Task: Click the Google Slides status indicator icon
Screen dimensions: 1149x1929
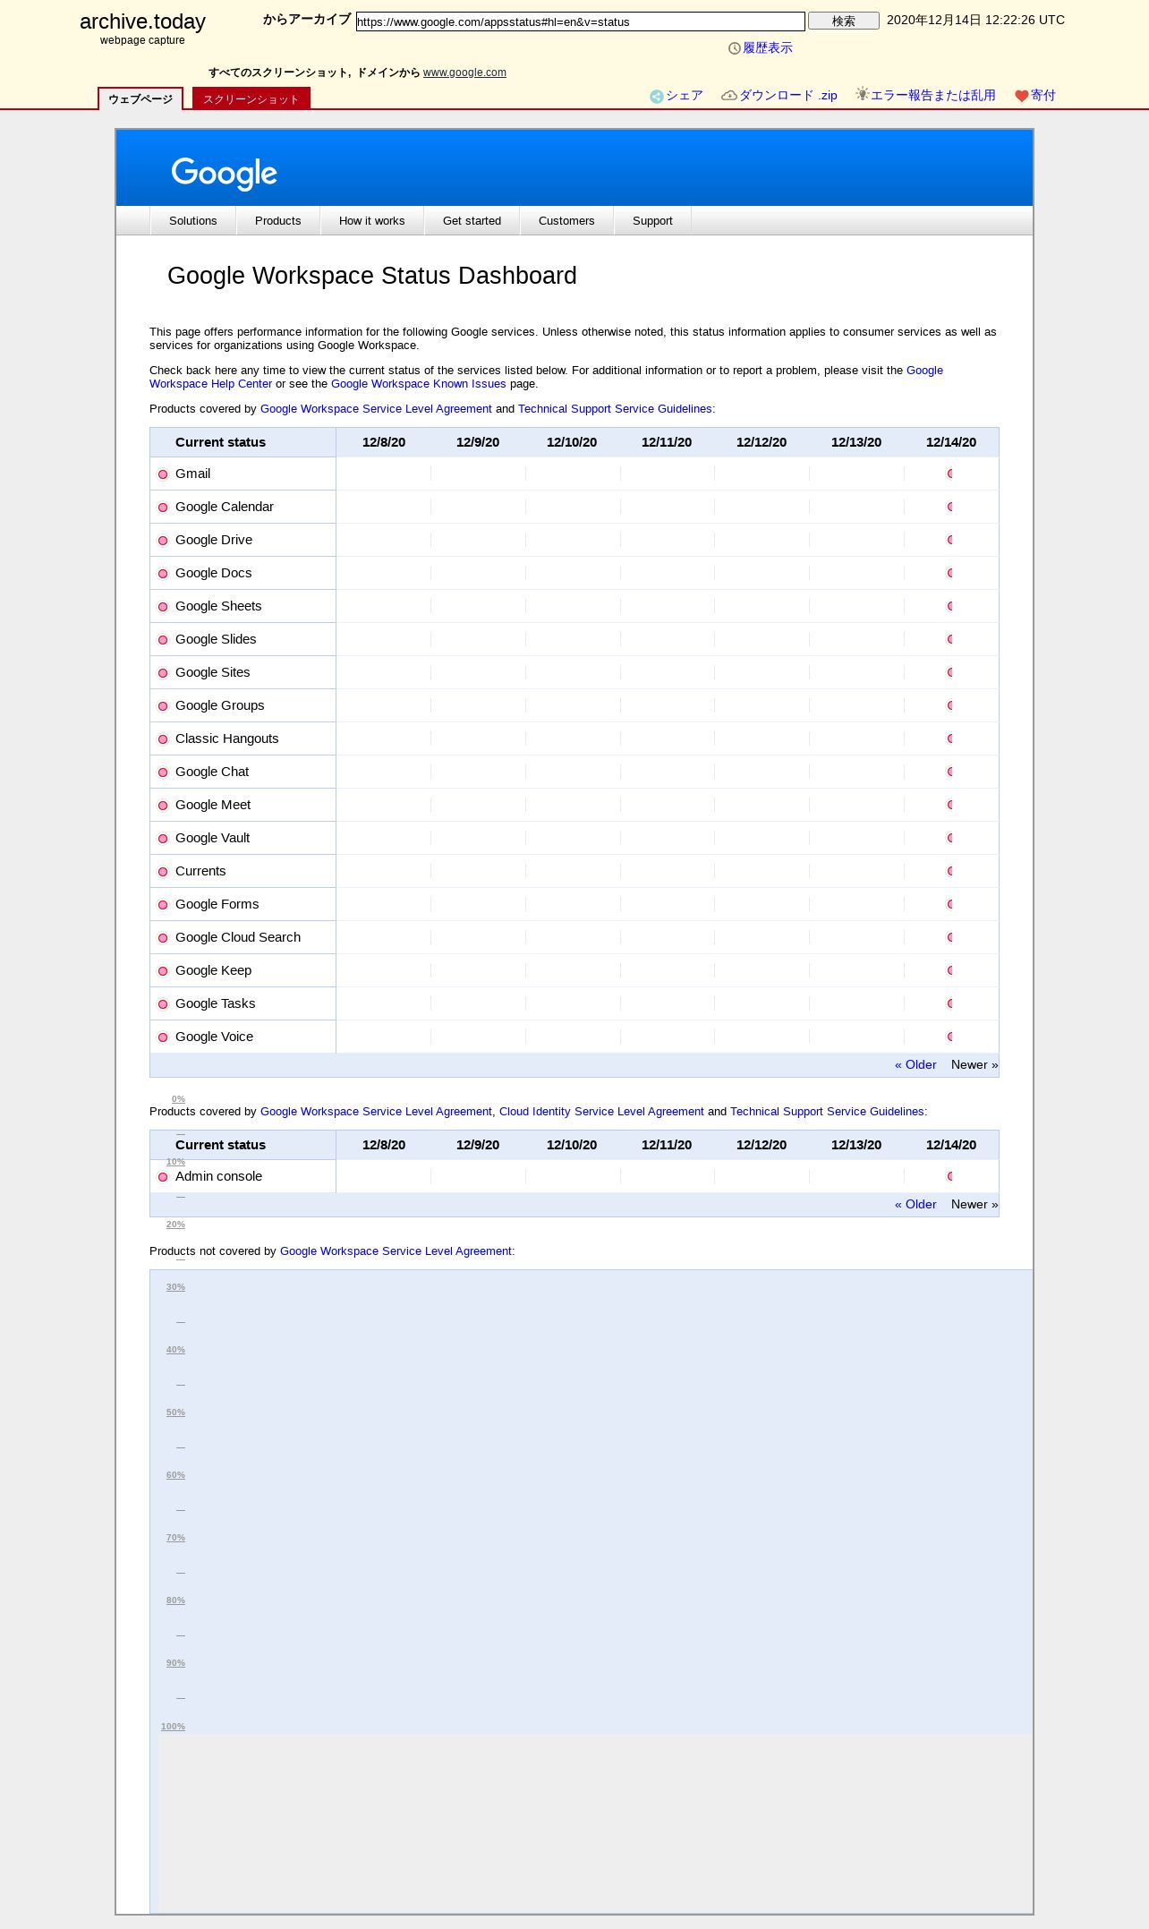Action: click(x=163, y=640)
